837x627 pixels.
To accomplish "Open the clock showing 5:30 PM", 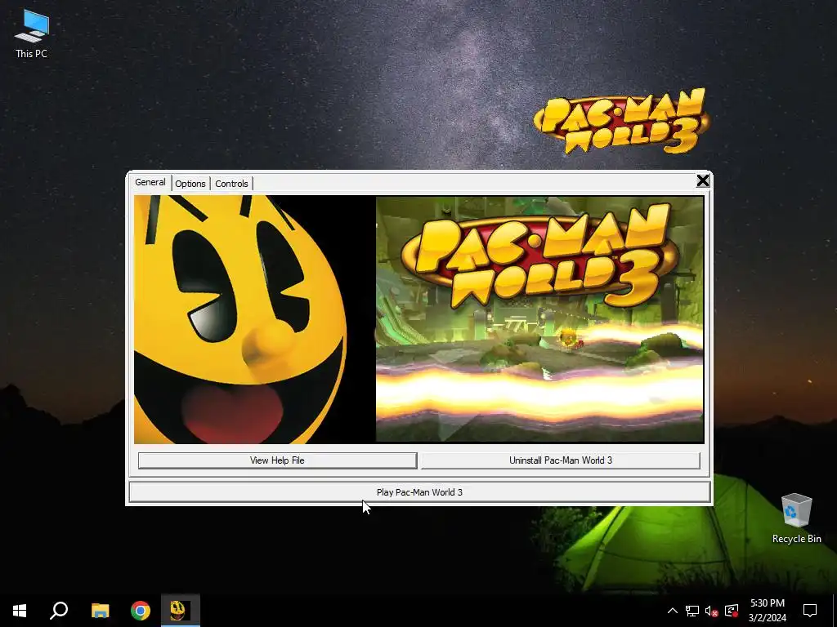I will coord(767,611).
